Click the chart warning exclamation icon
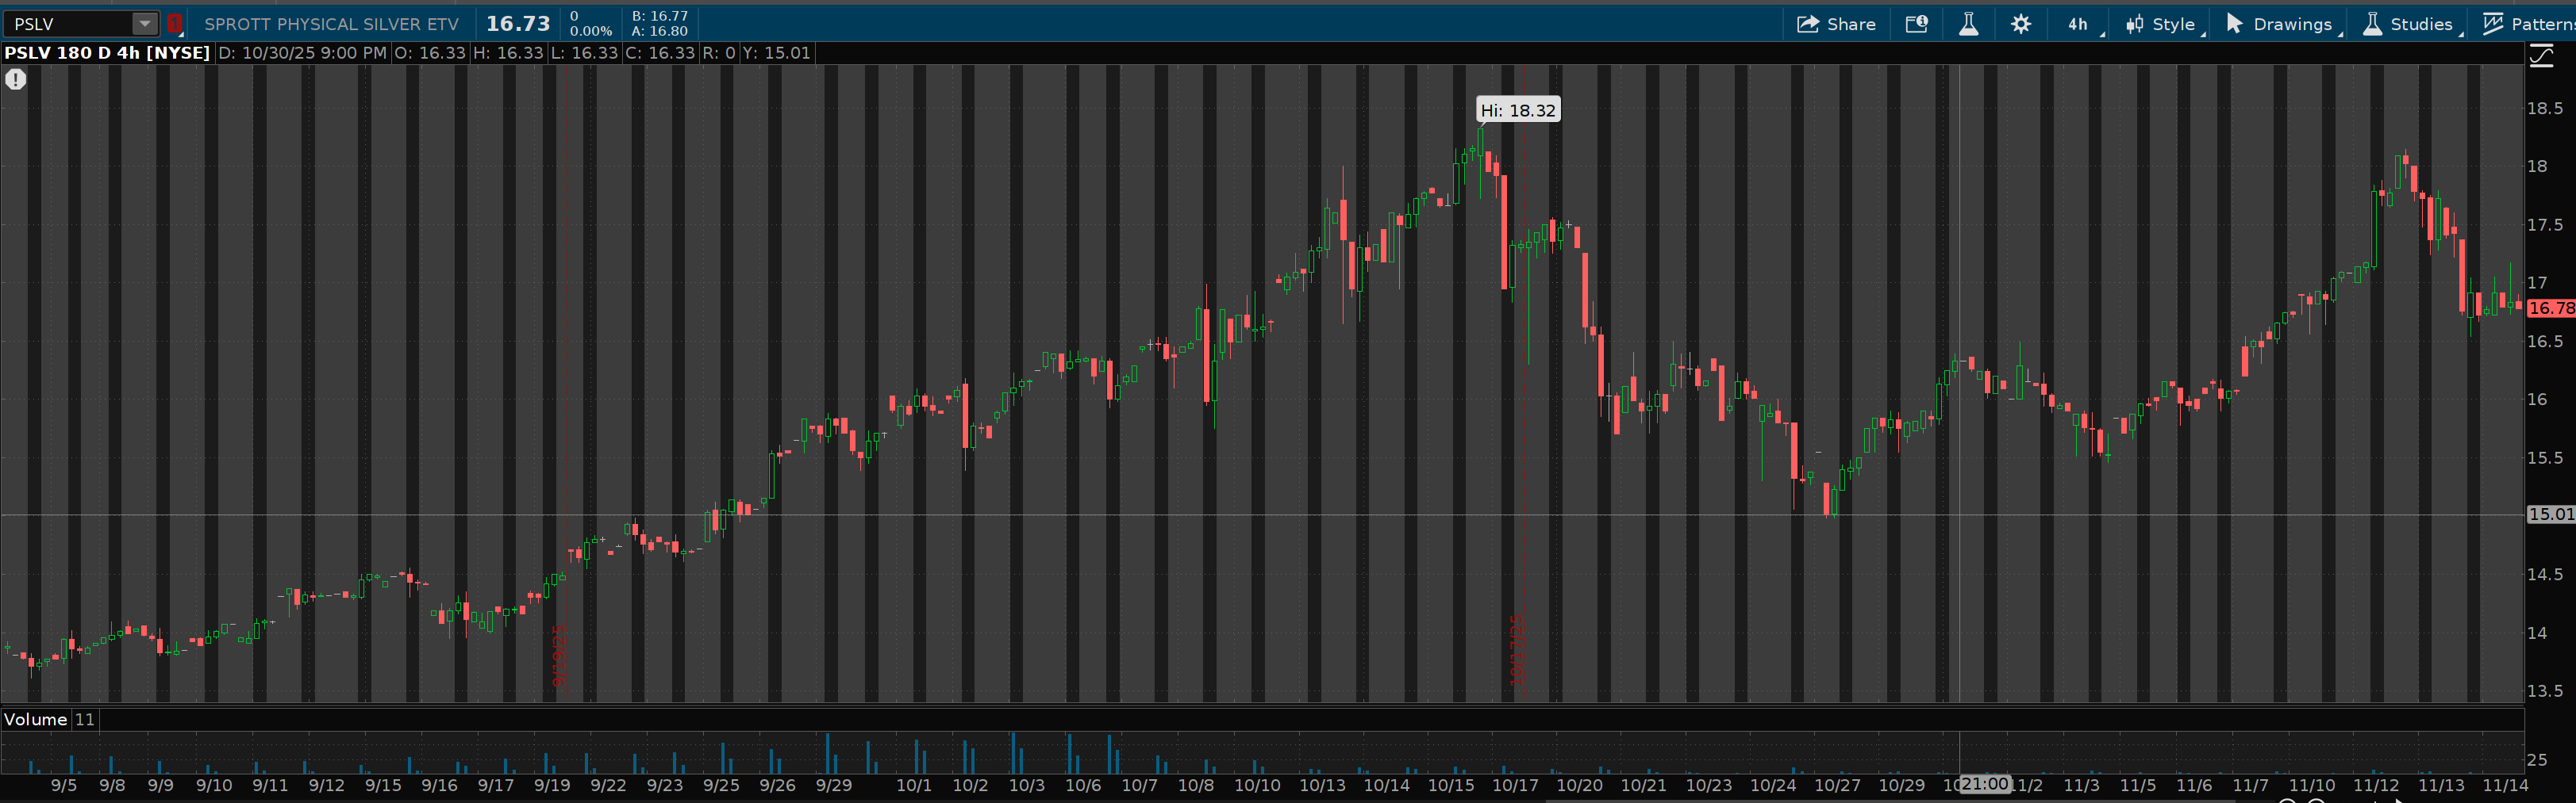The image size is (2576, 803). 16,79
